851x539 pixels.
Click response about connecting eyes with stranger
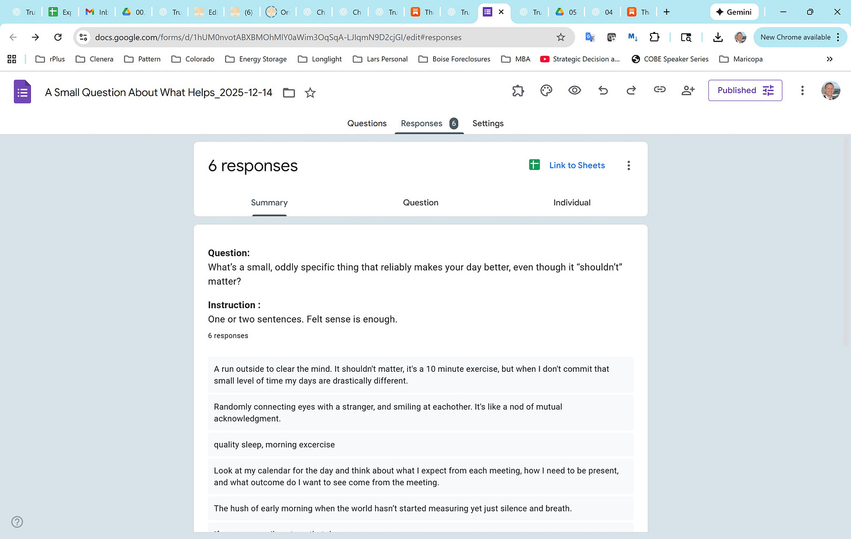421,413
